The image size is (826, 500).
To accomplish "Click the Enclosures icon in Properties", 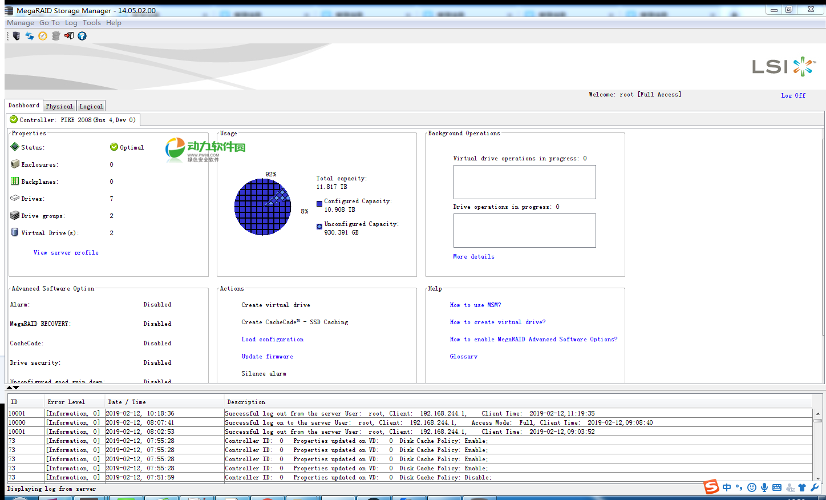I will coord(15,164).
